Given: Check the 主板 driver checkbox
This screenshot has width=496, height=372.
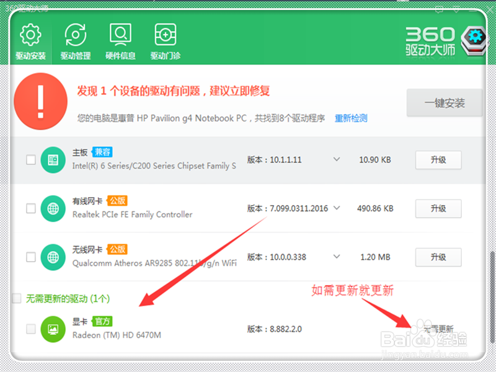Looking at the screenshot, I should click(x=30, y=160).
